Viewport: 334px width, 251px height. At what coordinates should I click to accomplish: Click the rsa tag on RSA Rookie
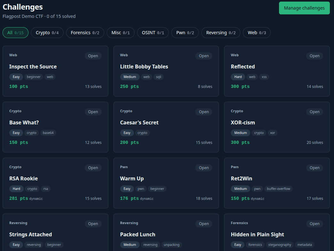(46, 189)
